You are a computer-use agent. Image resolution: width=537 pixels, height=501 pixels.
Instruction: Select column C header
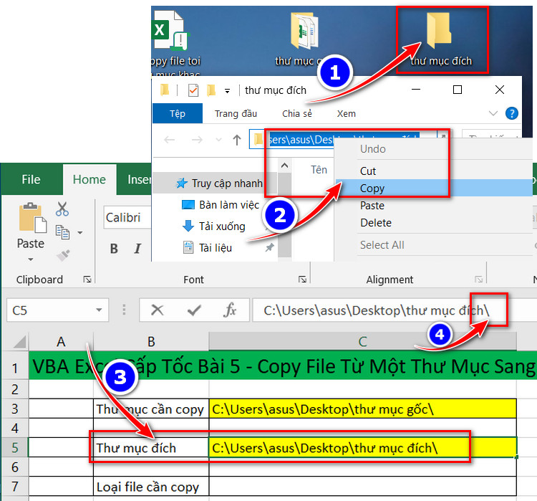(x=362, y=342)
